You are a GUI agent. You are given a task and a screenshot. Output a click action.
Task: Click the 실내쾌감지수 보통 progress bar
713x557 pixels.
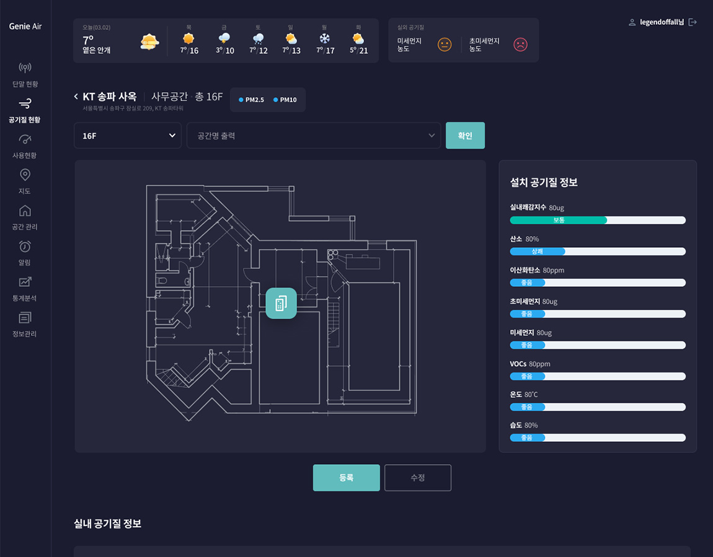[x=597, y=220]
